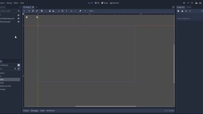
Task: Open the Inspector tab
Action: [181, 7]
